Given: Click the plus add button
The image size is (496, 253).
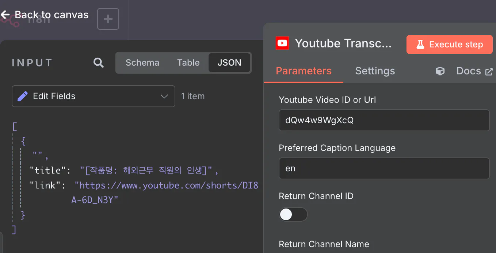Looking at the screenshot, I should tap(108, 19).
